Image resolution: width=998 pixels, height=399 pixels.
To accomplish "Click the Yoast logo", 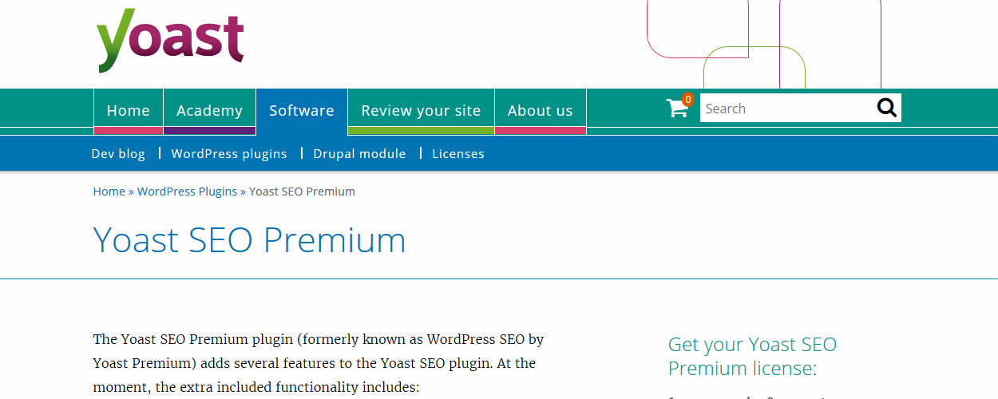I will 170,40.
